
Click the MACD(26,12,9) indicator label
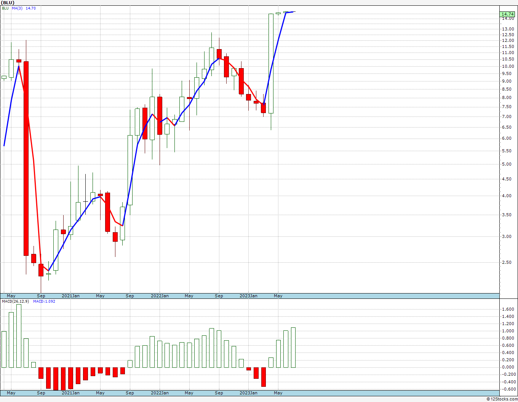click(15, 301)
